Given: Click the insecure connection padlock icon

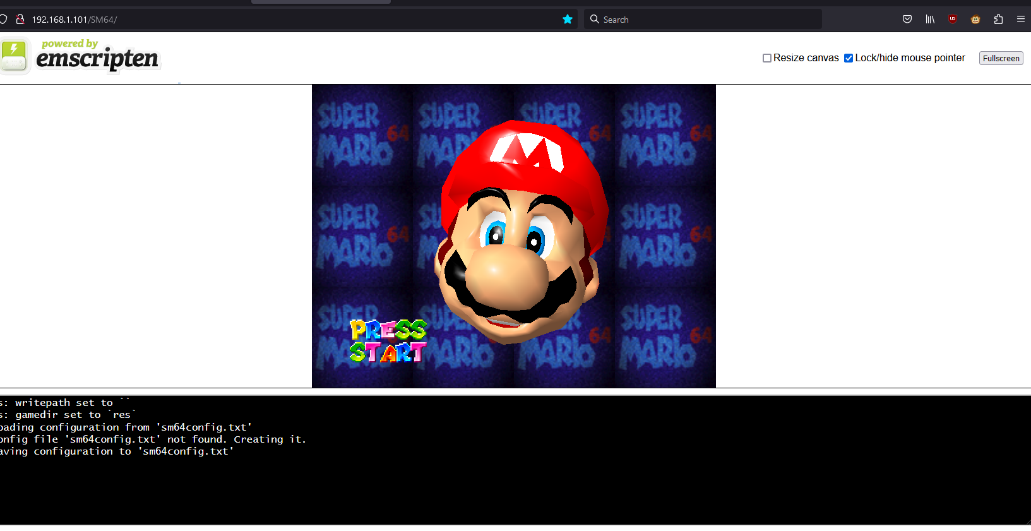Looking at the screenshot, I should (x=20, y=20).
